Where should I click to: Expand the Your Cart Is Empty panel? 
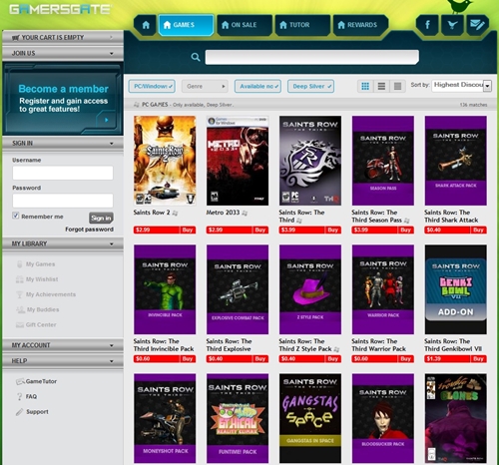click(63, 37)
